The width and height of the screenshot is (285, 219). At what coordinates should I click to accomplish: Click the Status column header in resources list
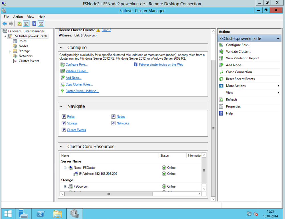[x=173, y=156]
